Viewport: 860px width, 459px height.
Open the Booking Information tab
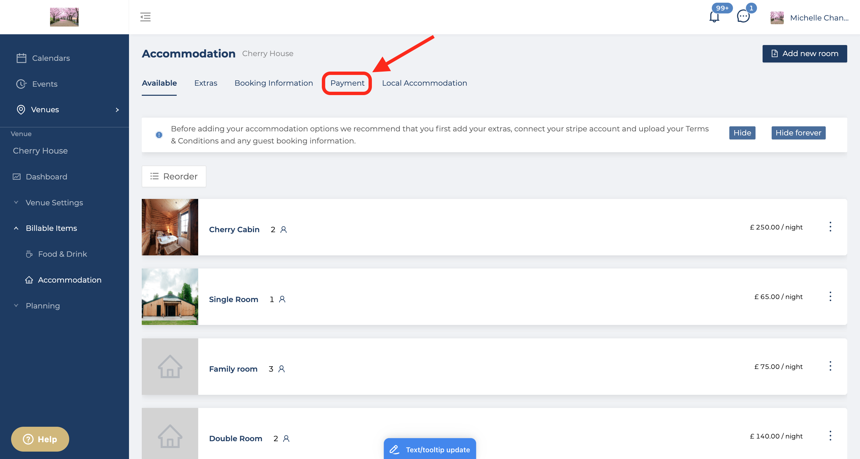click(273, 83)
